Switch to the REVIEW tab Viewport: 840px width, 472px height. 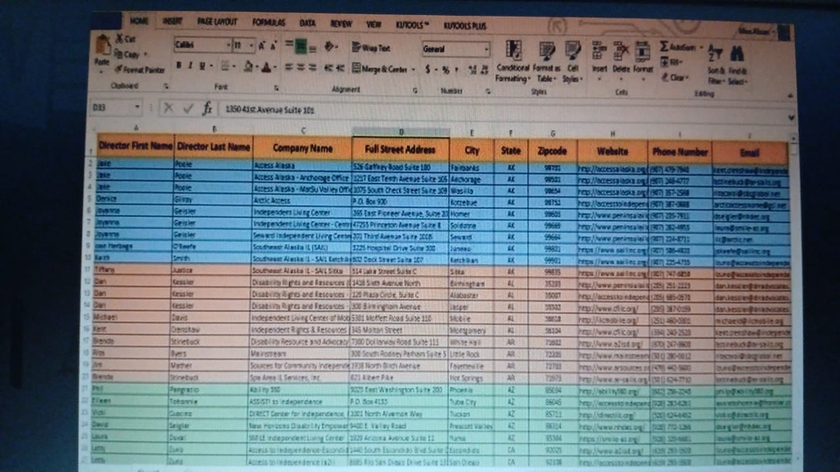[340, 24]
